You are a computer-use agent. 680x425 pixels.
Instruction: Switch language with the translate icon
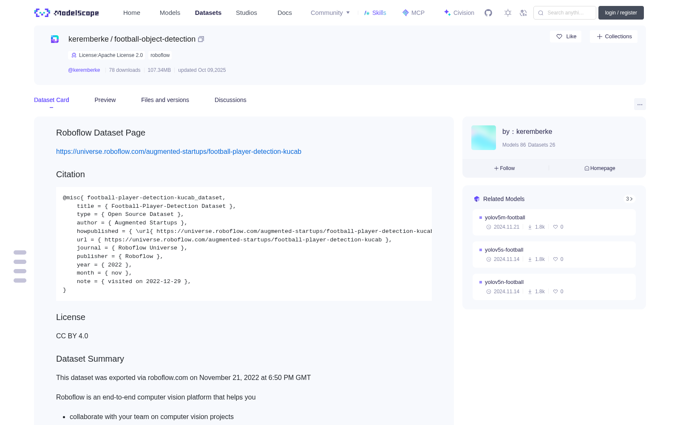523,13
